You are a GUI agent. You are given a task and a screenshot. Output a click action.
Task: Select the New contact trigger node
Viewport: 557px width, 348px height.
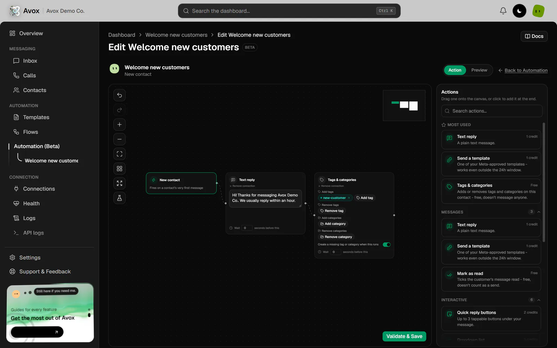181,183
